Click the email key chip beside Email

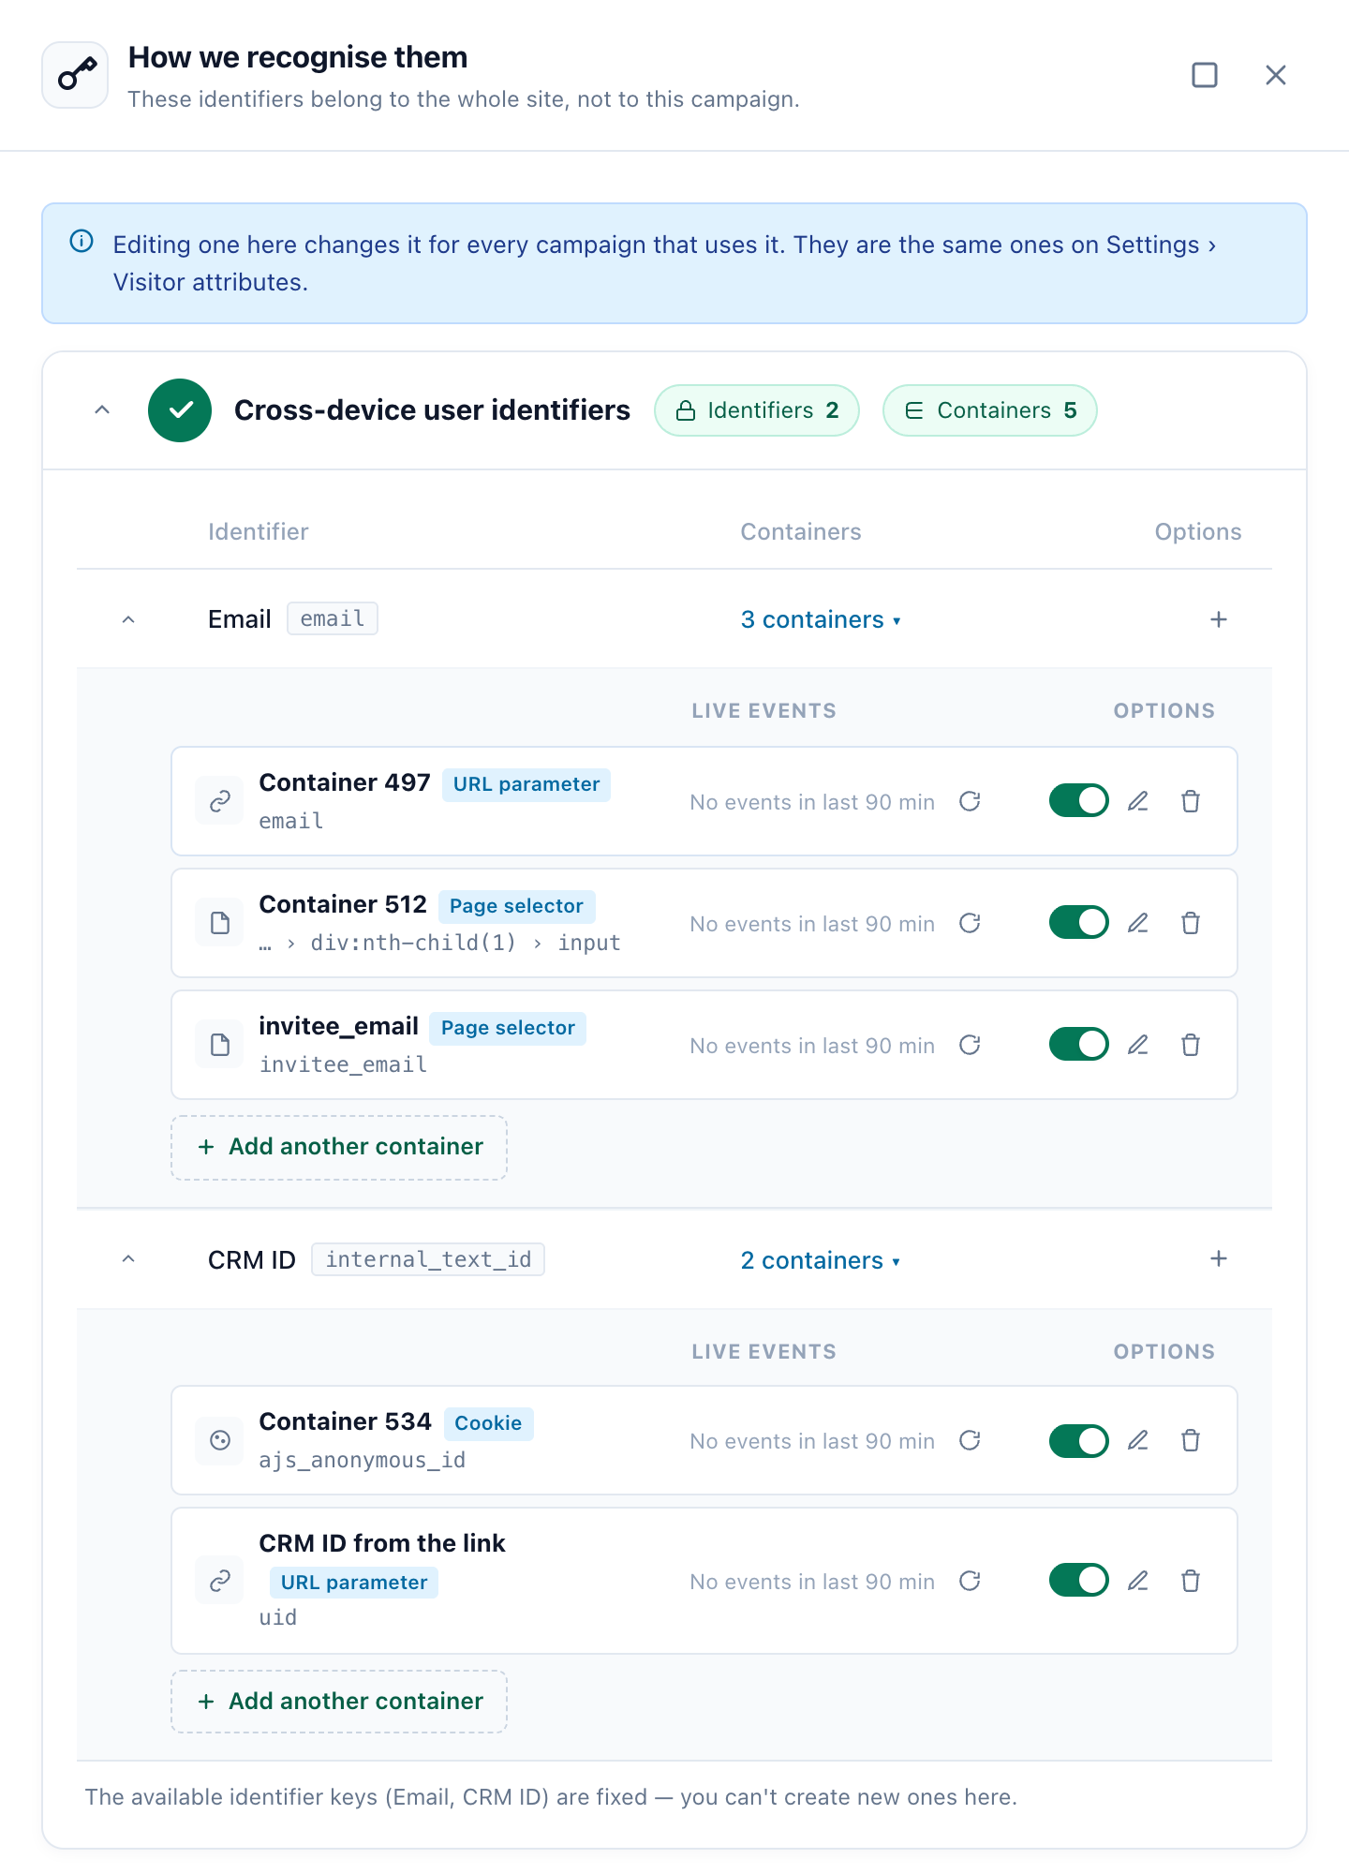[x=333, y=618]
